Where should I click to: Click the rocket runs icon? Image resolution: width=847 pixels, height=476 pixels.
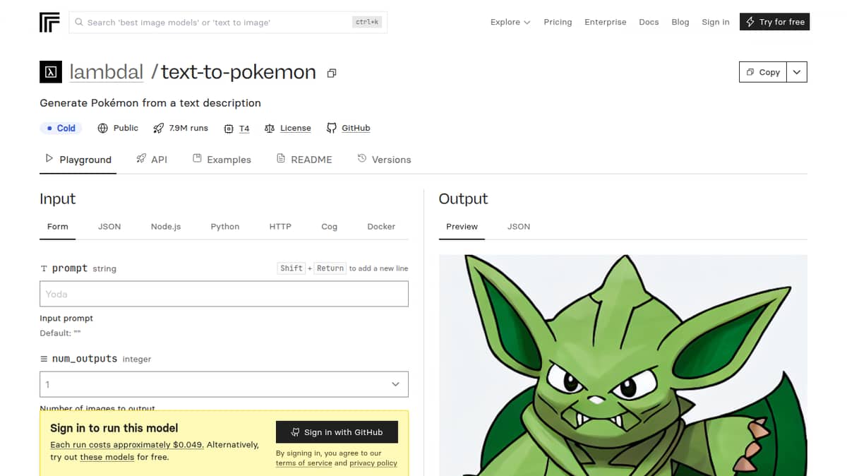pos(157,128)
